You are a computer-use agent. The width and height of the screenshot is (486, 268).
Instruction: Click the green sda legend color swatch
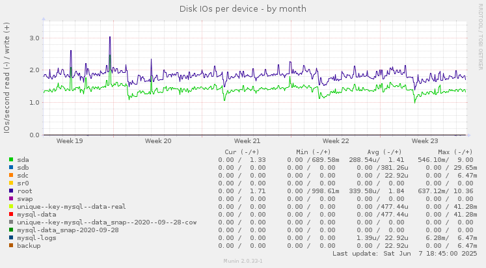pyautogui.click(x=11, y=159)
